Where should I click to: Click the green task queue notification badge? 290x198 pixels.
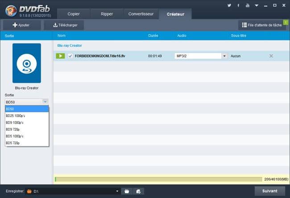(x=286, y=22)
